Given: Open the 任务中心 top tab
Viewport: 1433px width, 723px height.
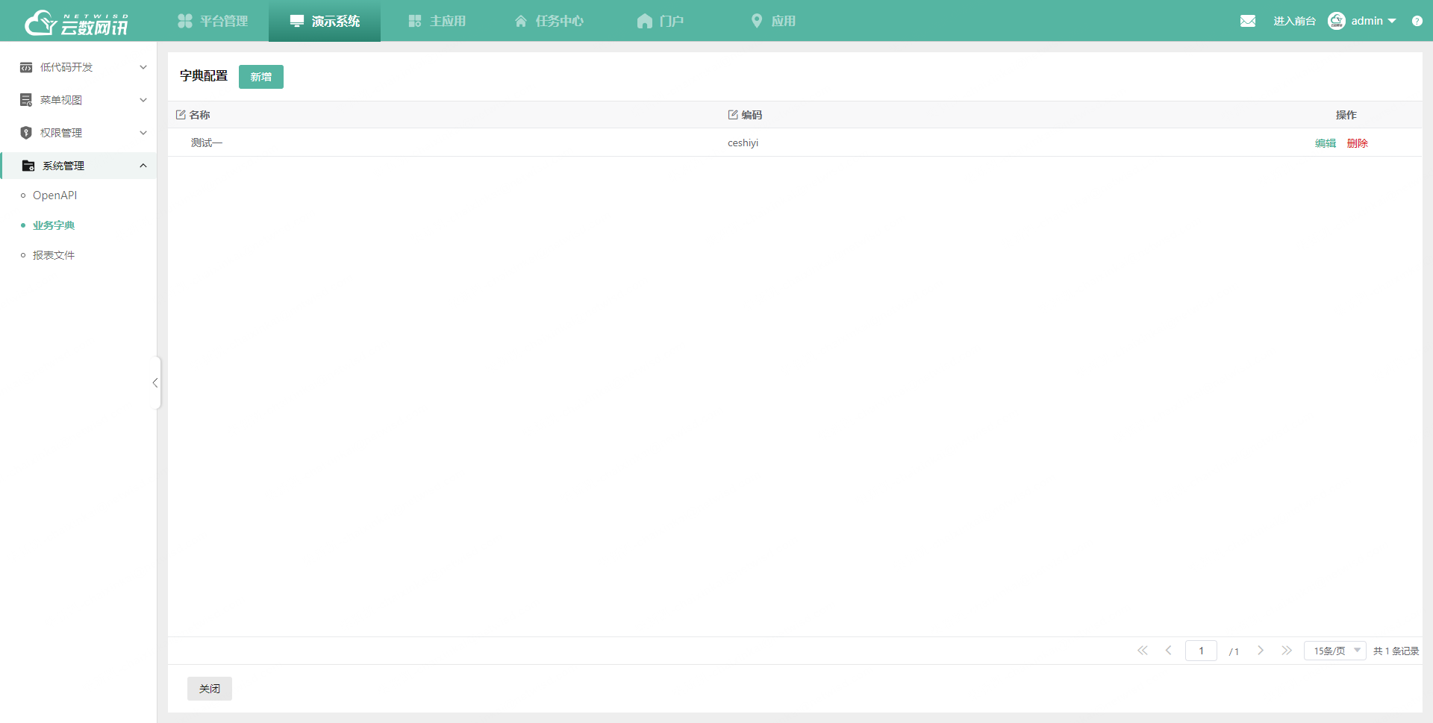Looking at the screenshot, I should coord(549,21).
